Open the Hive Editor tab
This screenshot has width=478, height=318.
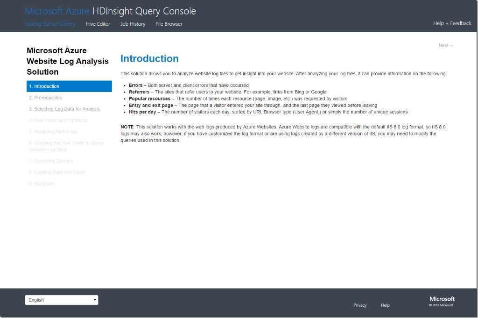[98, 24]
